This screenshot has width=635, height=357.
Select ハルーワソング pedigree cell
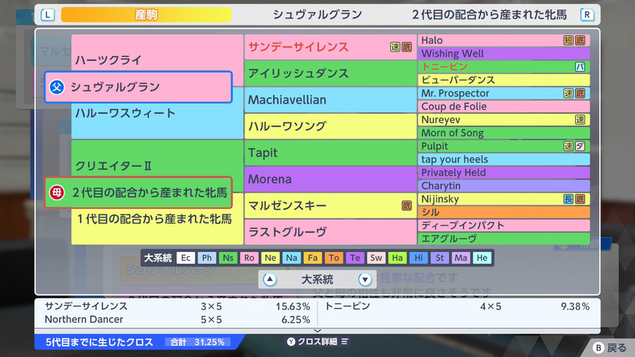330,126
